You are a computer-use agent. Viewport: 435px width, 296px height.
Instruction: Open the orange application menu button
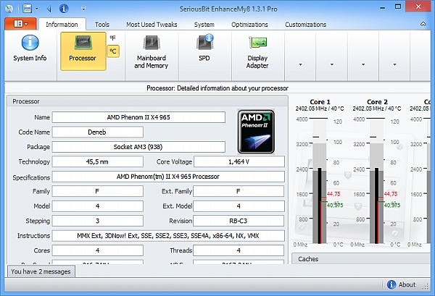click(x=19, y=24)
